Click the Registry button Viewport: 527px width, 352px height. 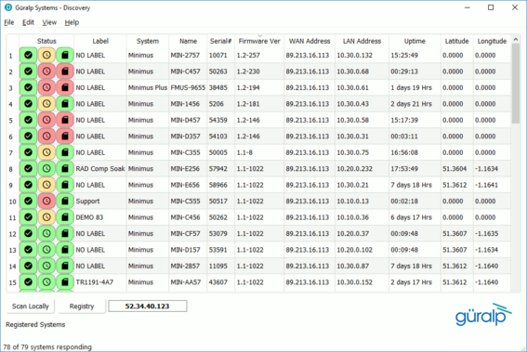pyautogui.click(x=82, y=306)
